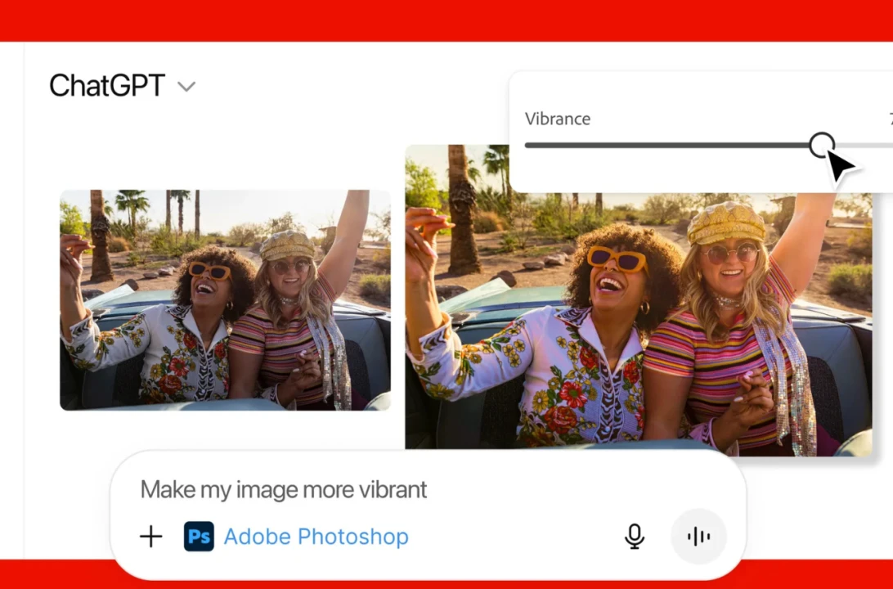Click the red banner at the top
Viewport: 893px width, 589px height.
(x=446, y=20)
